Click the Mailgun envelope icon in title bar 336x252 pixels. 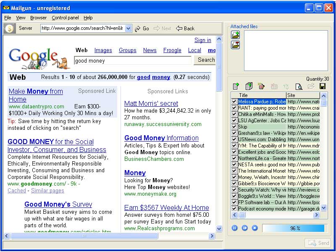6,8
